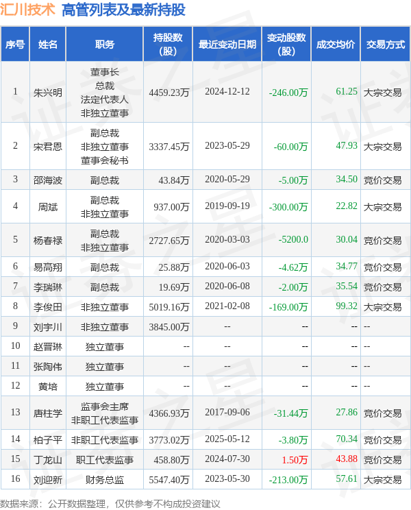
Task: Click the 职务 column header
Action: [x=105, y=45]
